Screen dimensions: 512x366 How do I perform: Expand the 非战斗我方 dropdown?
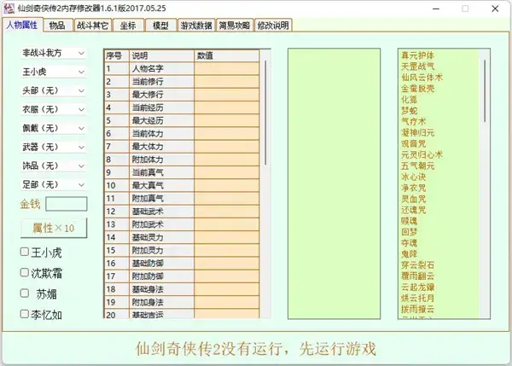[53, 53]
